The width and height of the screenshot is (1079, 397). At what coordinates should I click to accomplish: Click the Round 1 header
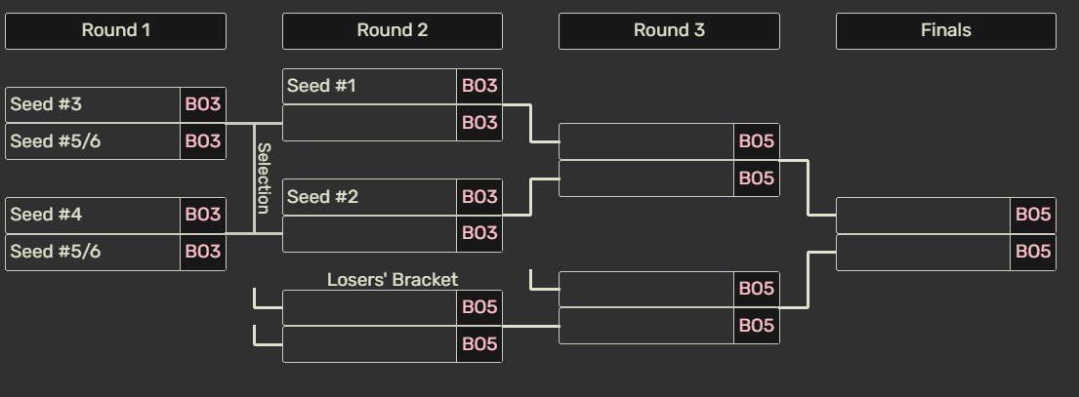pos(115,30)
